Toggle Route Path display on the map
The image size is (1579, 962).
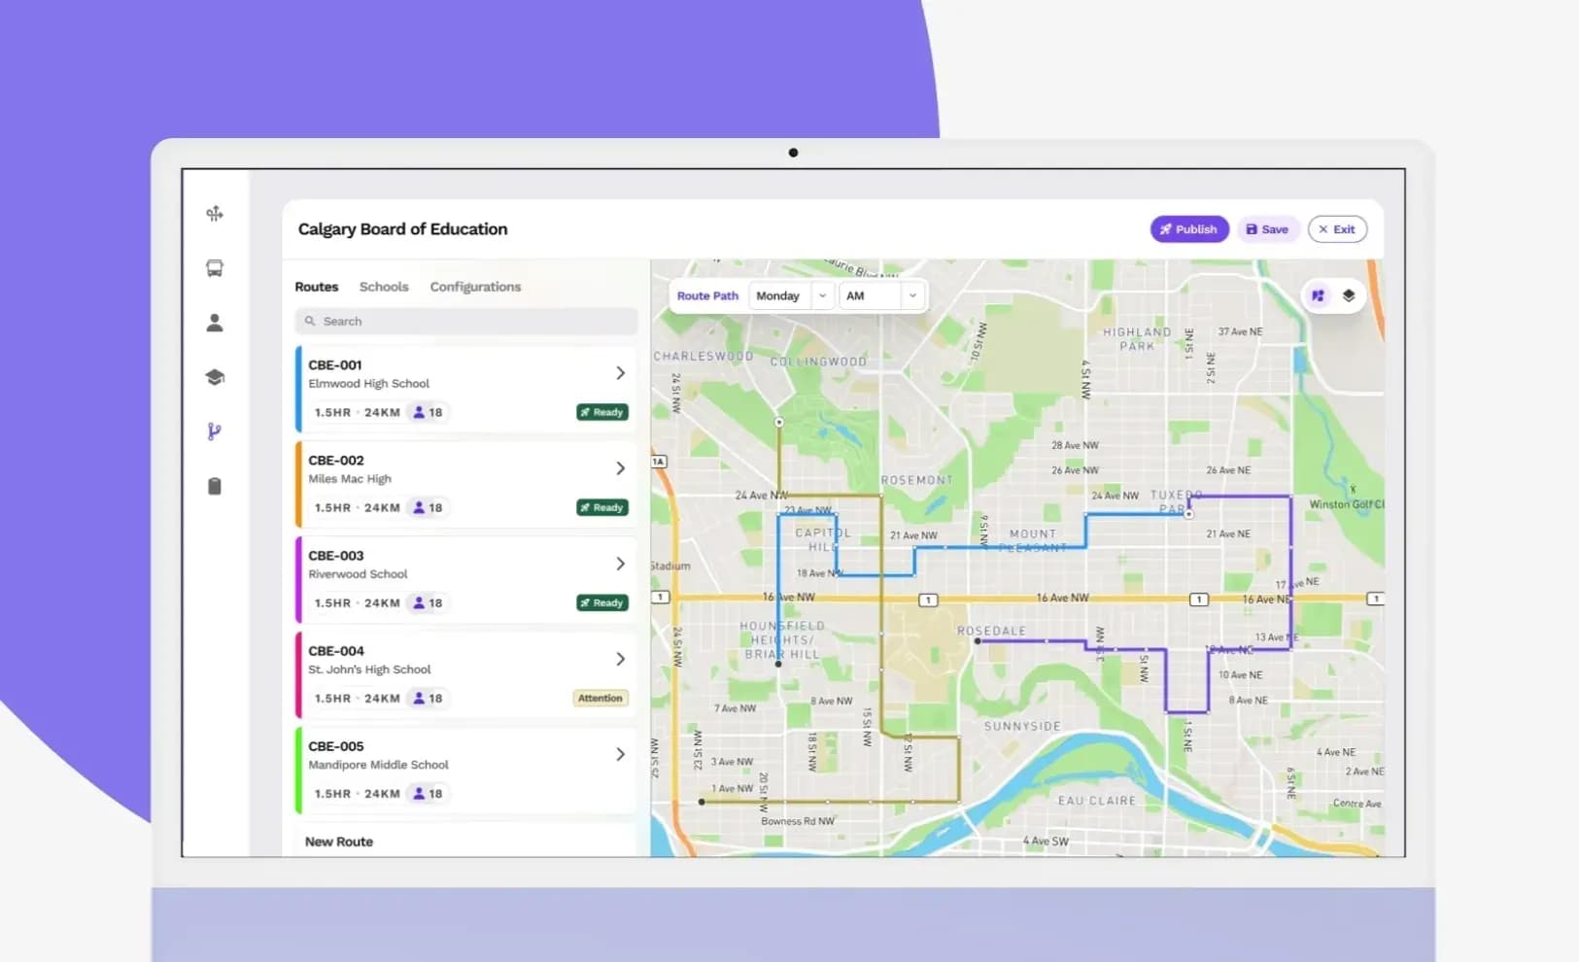click(707, 294)
